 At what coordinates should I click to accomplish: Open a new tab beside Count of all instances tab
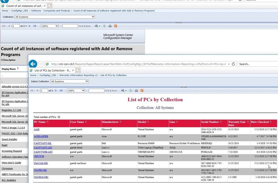tap(50, 6)
